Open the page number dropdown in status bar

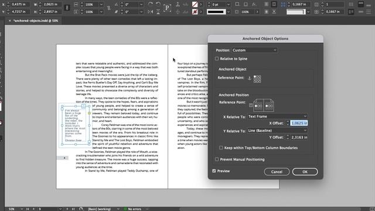coord(60,209)
